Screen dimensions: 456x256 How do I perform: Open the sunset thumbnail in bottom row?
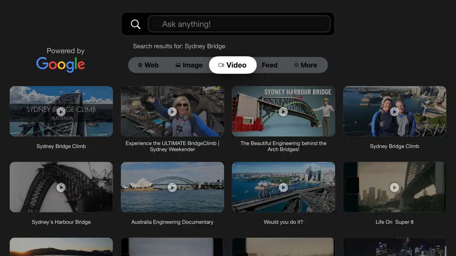click(61, 247)
